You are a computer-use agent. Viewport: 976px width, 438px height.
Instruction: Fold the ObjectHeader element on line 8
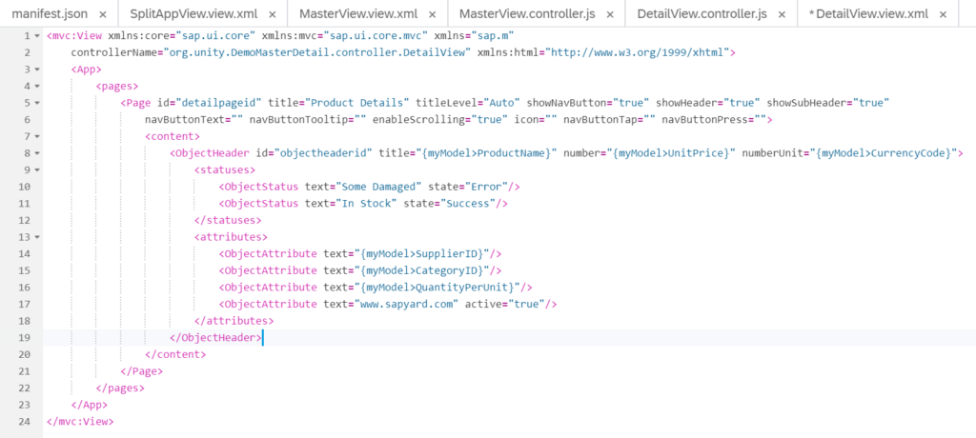[37, 153]
